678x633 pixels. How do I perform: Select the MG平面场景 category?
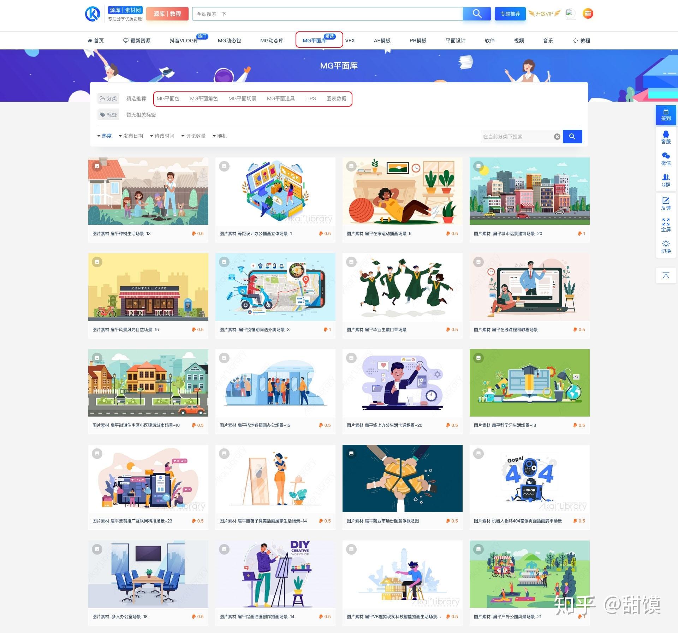(x=242, y=98)
